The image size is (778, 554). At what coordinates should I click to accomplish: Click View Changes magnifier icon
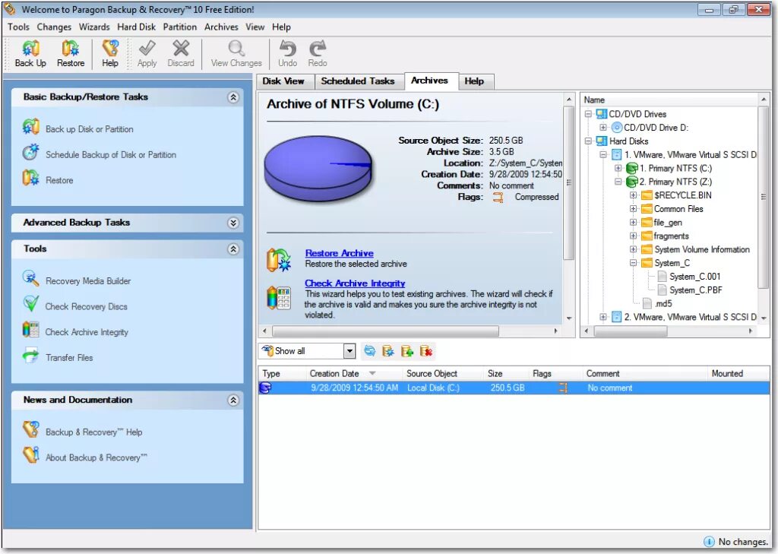point(236,49)
